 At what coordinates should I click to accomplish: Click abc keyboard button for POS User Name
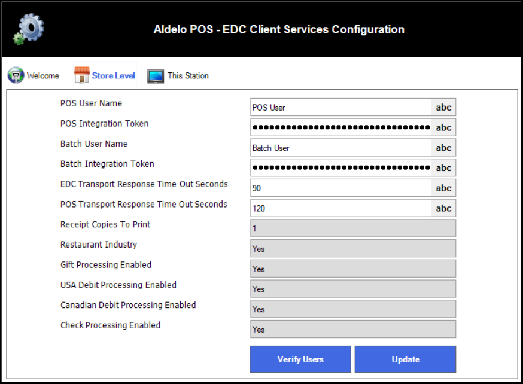(x=443, y=107)
